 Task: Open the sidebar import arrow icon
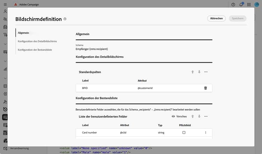click(5, 94)
